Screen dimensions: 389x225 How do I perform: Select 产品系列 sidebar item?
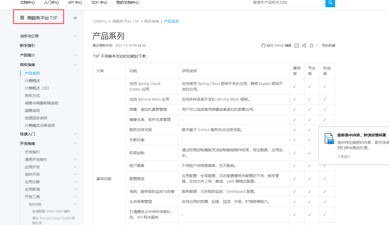32,73
